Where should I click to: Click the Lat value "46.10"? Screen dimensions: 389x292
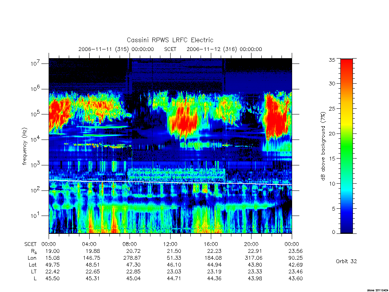174,265
